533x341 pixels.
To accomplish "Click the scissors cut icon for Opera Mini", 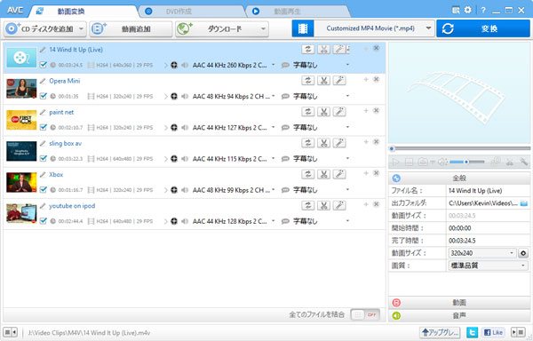I will (323, 81).
